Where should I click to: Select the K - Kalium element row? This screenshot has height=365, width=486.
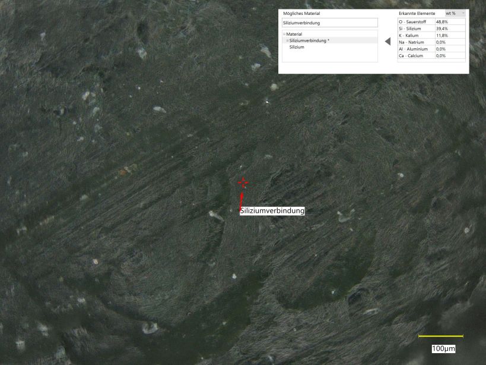(415, 35)
